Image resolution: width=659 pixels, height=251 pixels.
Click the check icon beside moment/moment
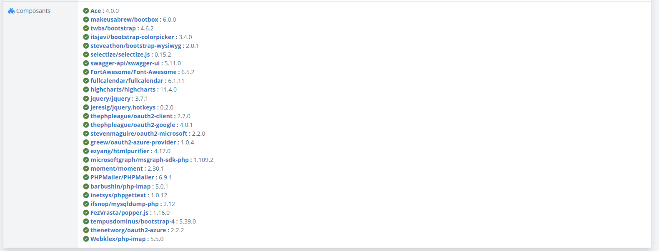[x=86, y=169]
